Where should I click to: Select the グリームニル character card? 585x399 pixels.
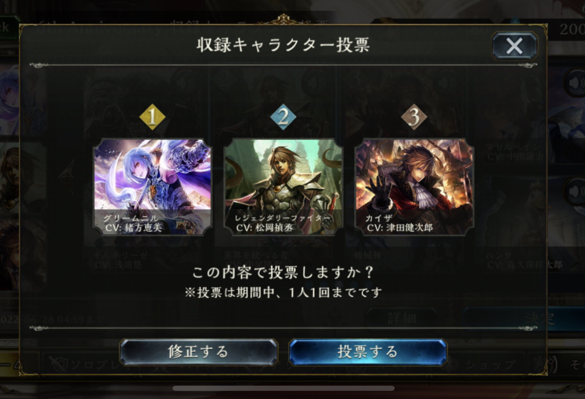152,187
